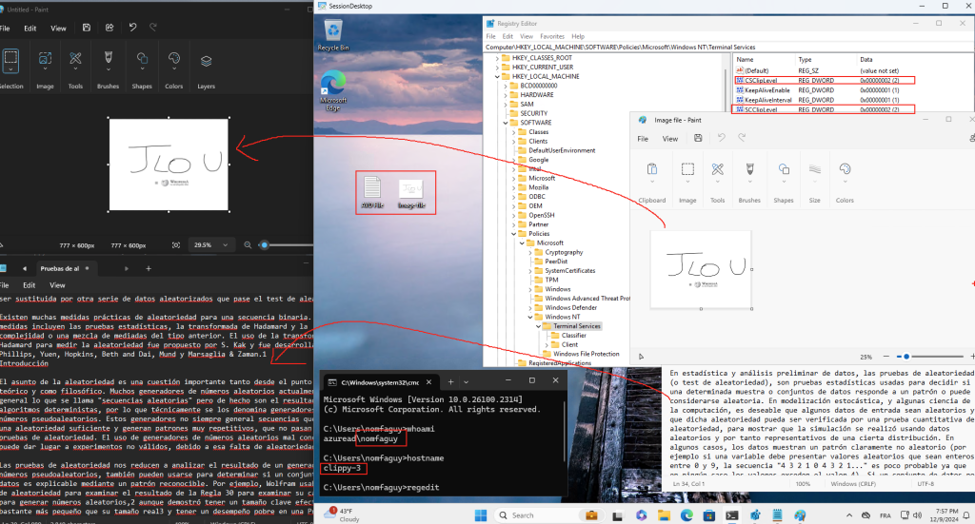The height and width of the screenshot is (524, 975).
Task: Click the fit-to-window icon in Untitled Paint
Action: tap(176, 245)
